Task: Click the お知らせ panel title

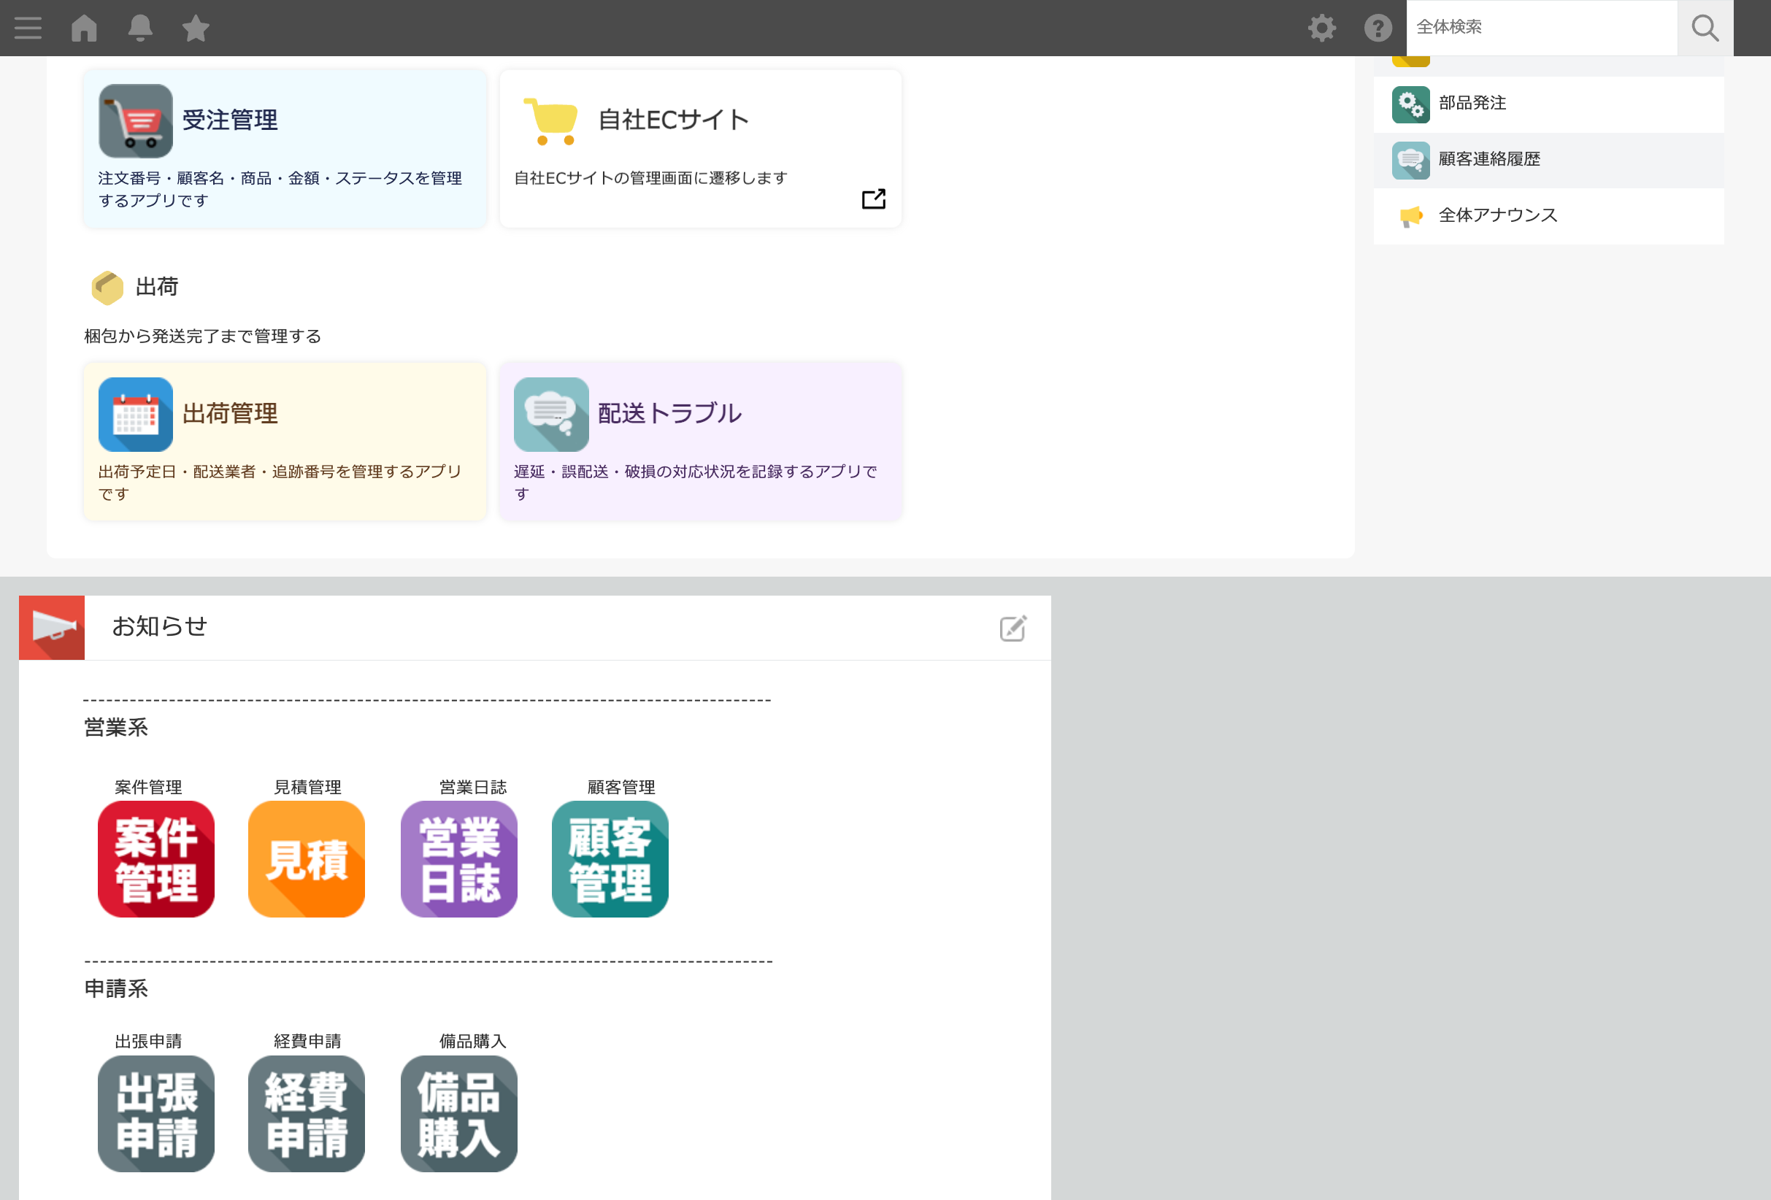Action: (x=159, y=626)
